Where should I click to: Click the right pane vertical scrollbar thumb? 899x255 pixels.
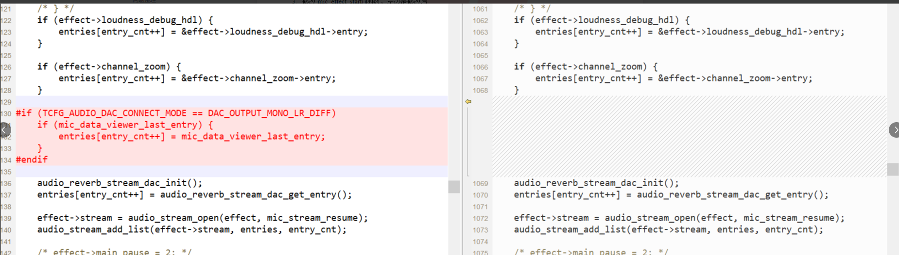point(893,169)
